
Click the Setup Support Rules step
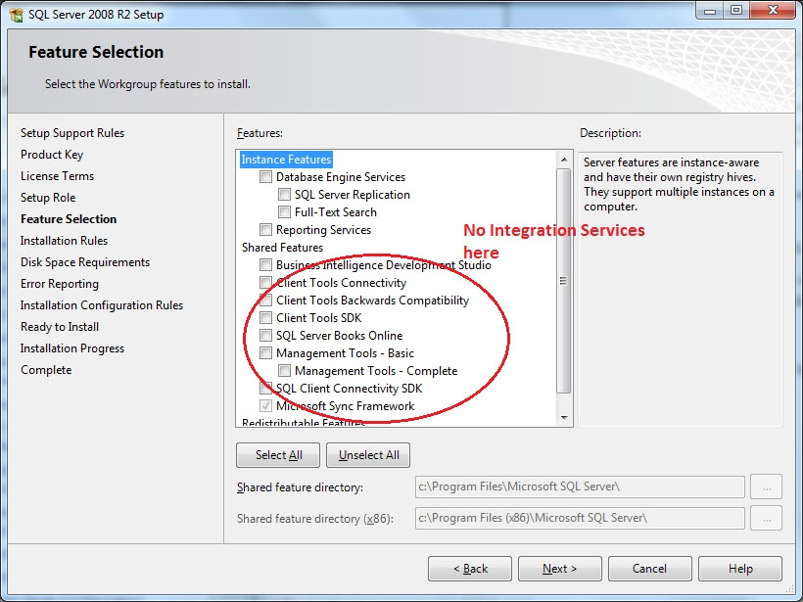(x=72, y=133)
